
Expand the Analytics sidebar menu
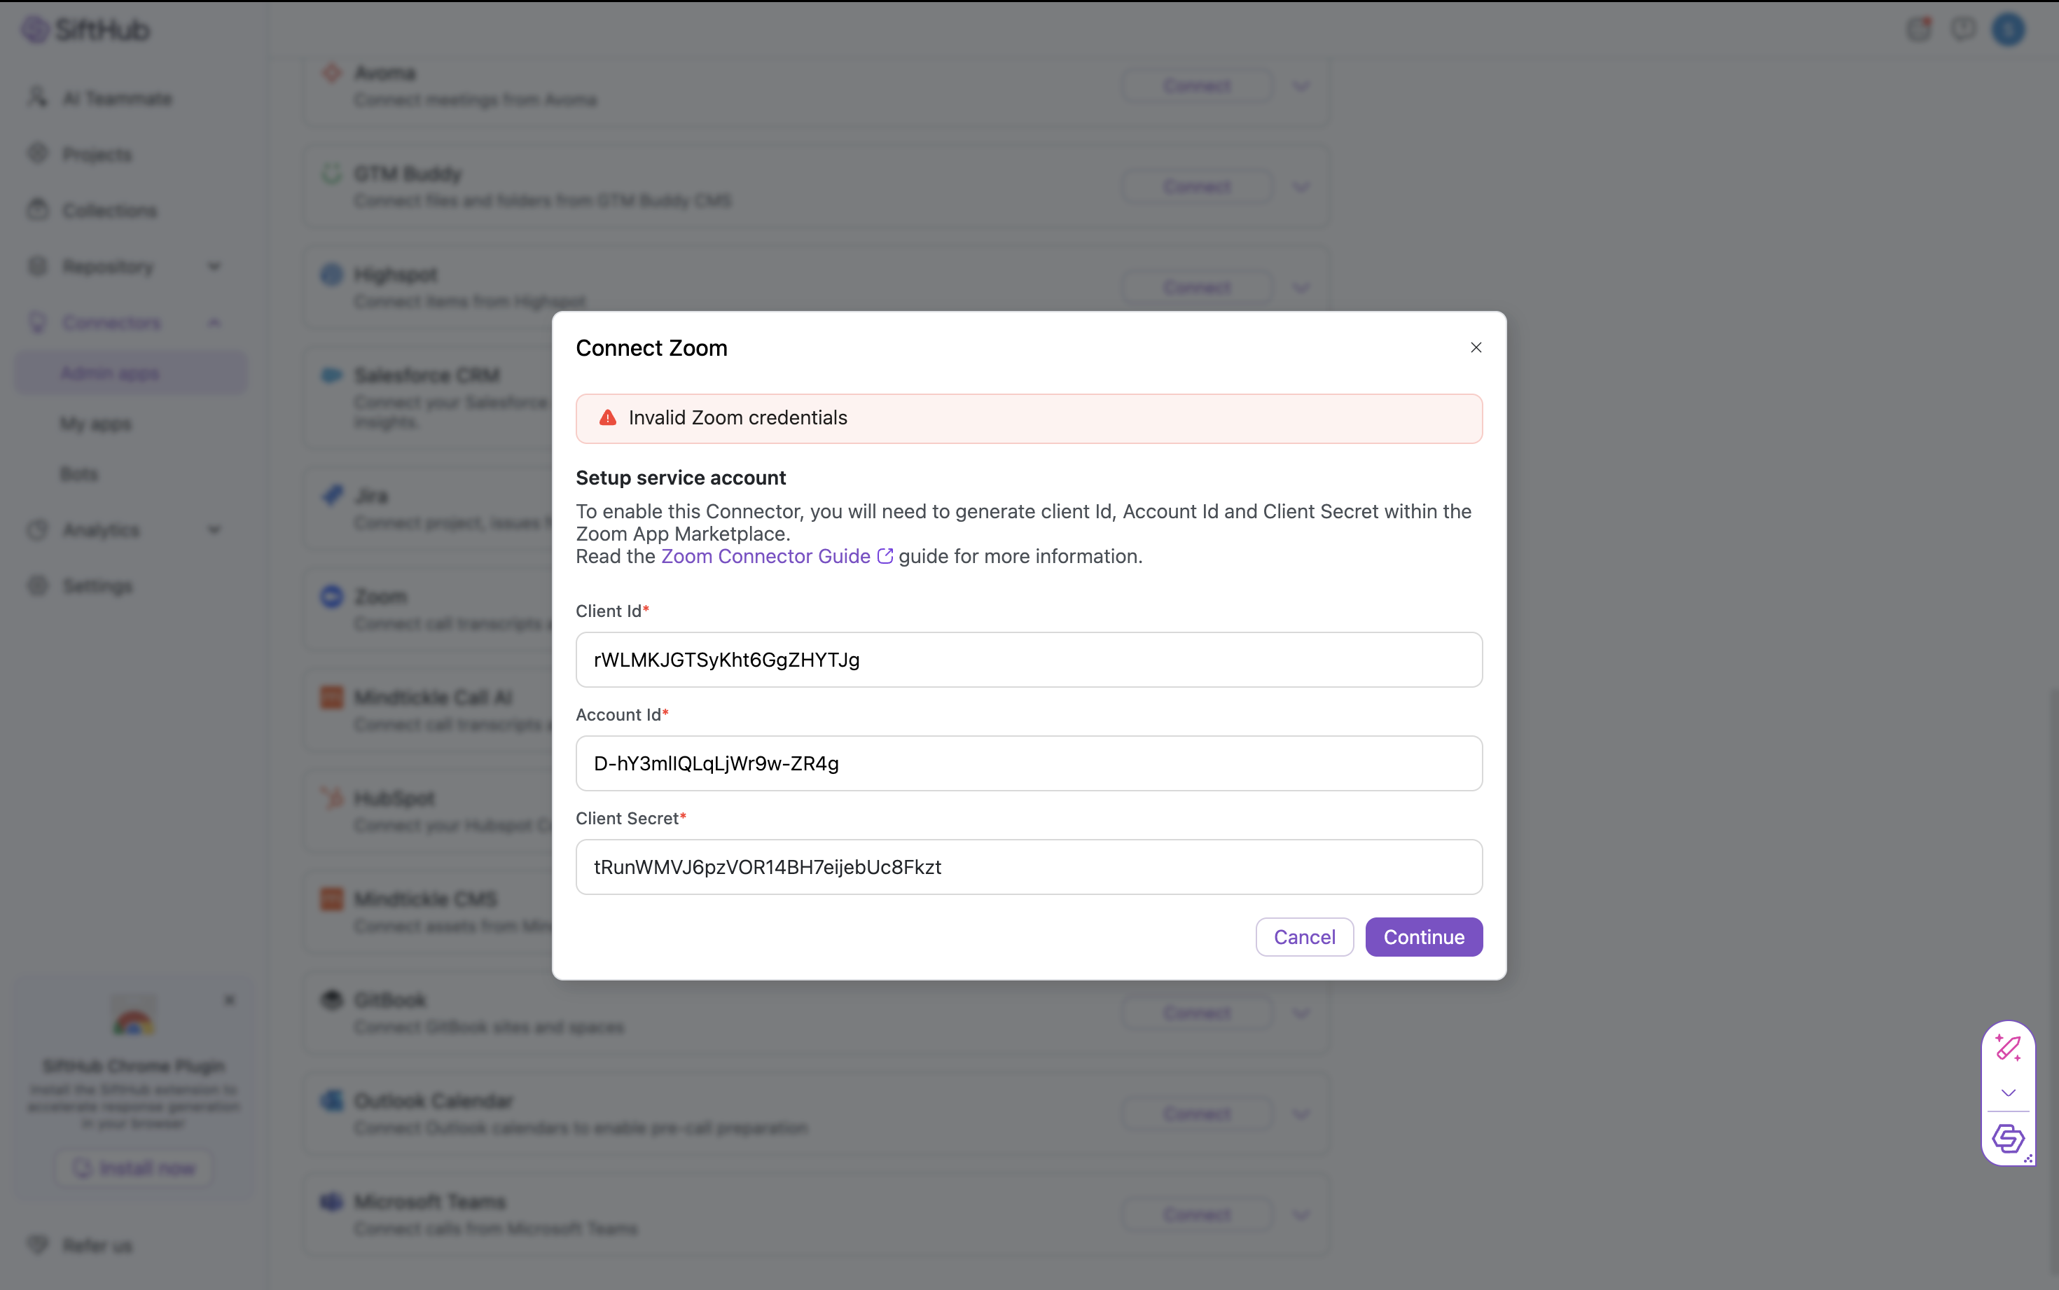pyautogui.click(x=214, y=530)
